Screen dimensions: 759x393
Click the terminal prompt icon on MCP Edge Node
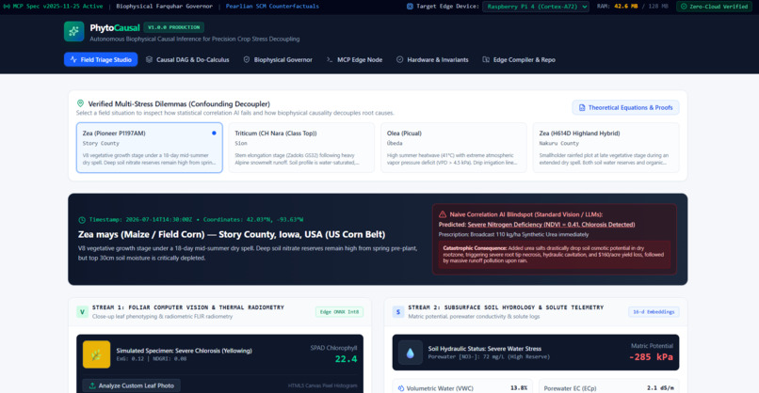coord(330,59)
